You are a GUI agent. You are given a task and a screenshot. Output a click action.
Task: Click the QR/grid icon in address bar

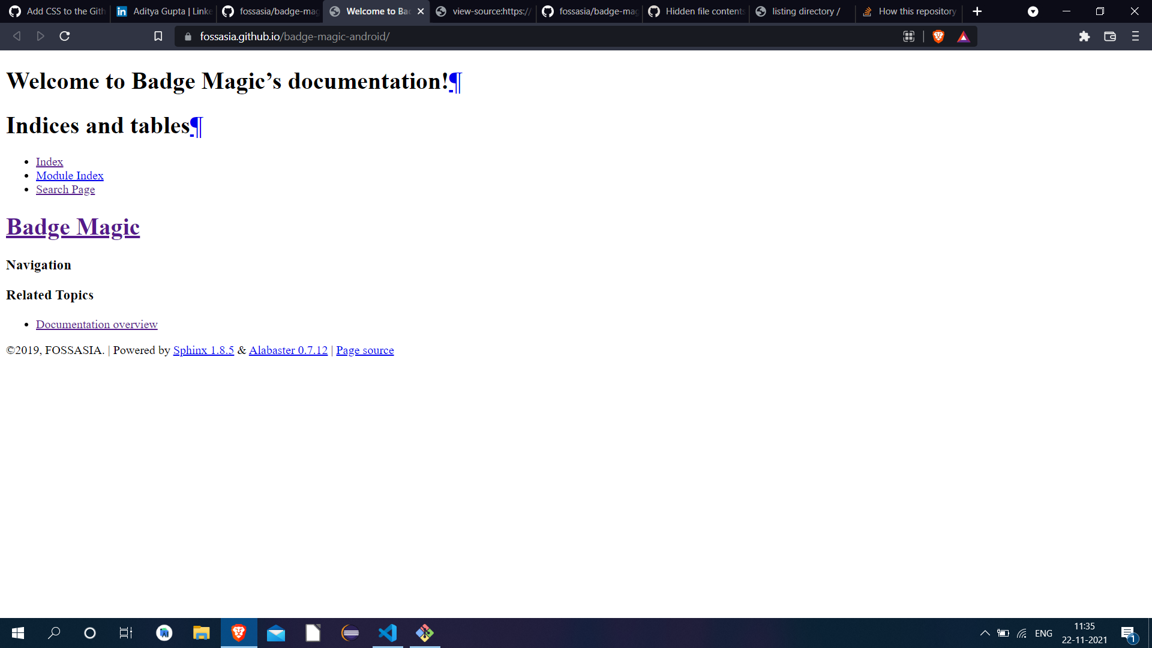tap(909, 37)
